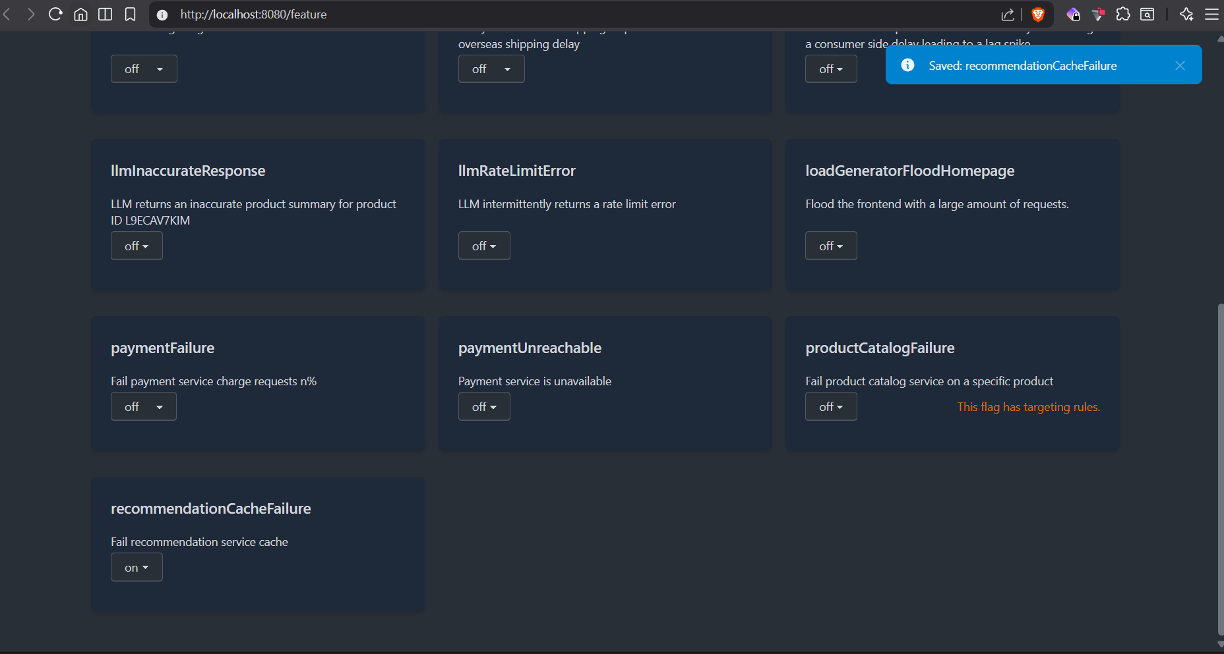Click the info icon in the Saved toast
Viewport: 1224px width, 654px height.
(907, 65)
